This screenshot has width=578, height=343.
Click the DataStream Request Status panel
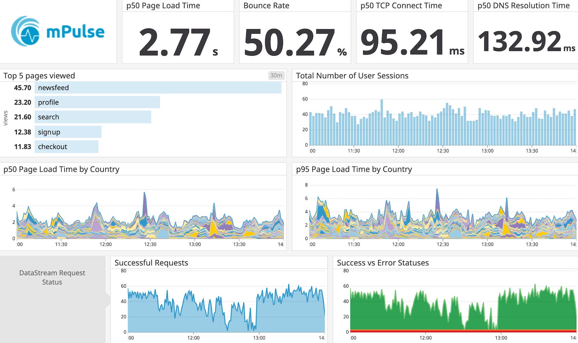pos(52,277)
